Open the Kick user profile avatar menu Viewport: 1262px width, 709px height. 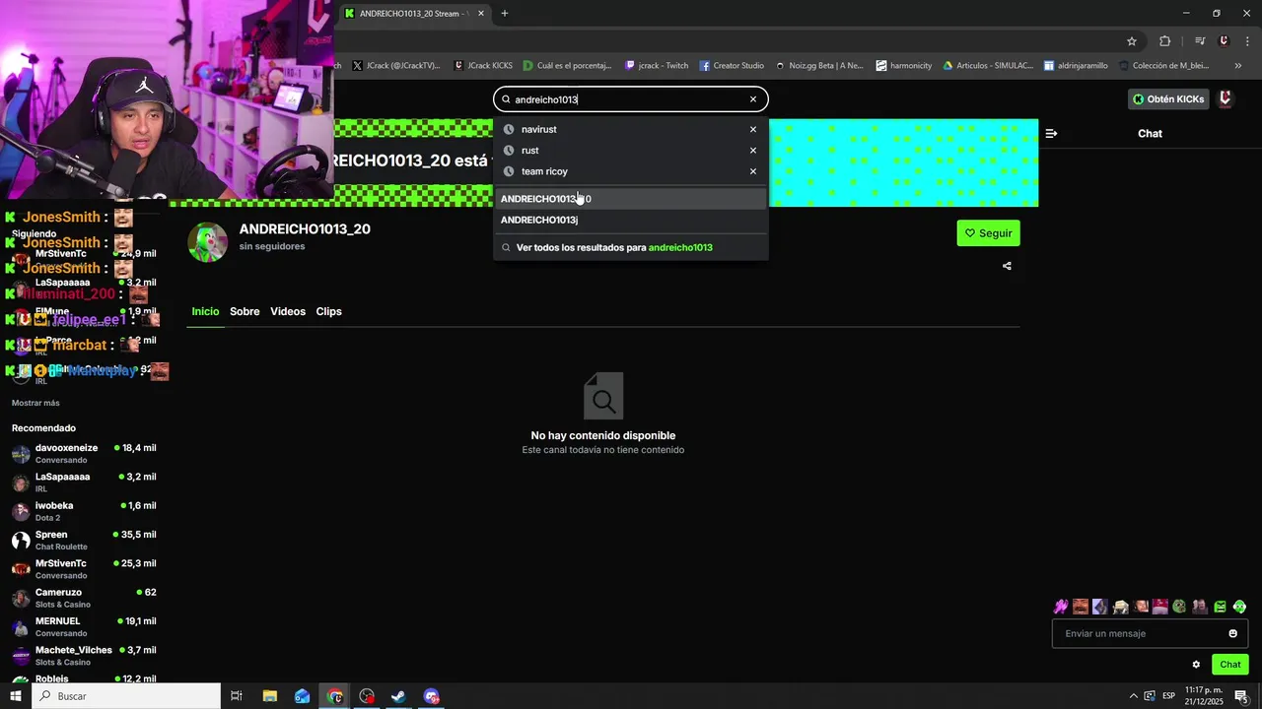point(1225,98)
